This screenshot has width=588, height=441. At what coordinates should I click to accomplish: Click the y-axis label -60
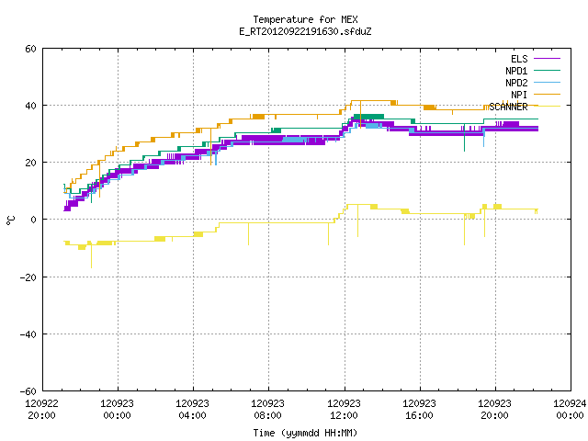(28, 391)
